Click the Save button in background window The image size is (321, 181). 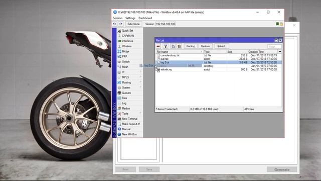click(149, 169)
